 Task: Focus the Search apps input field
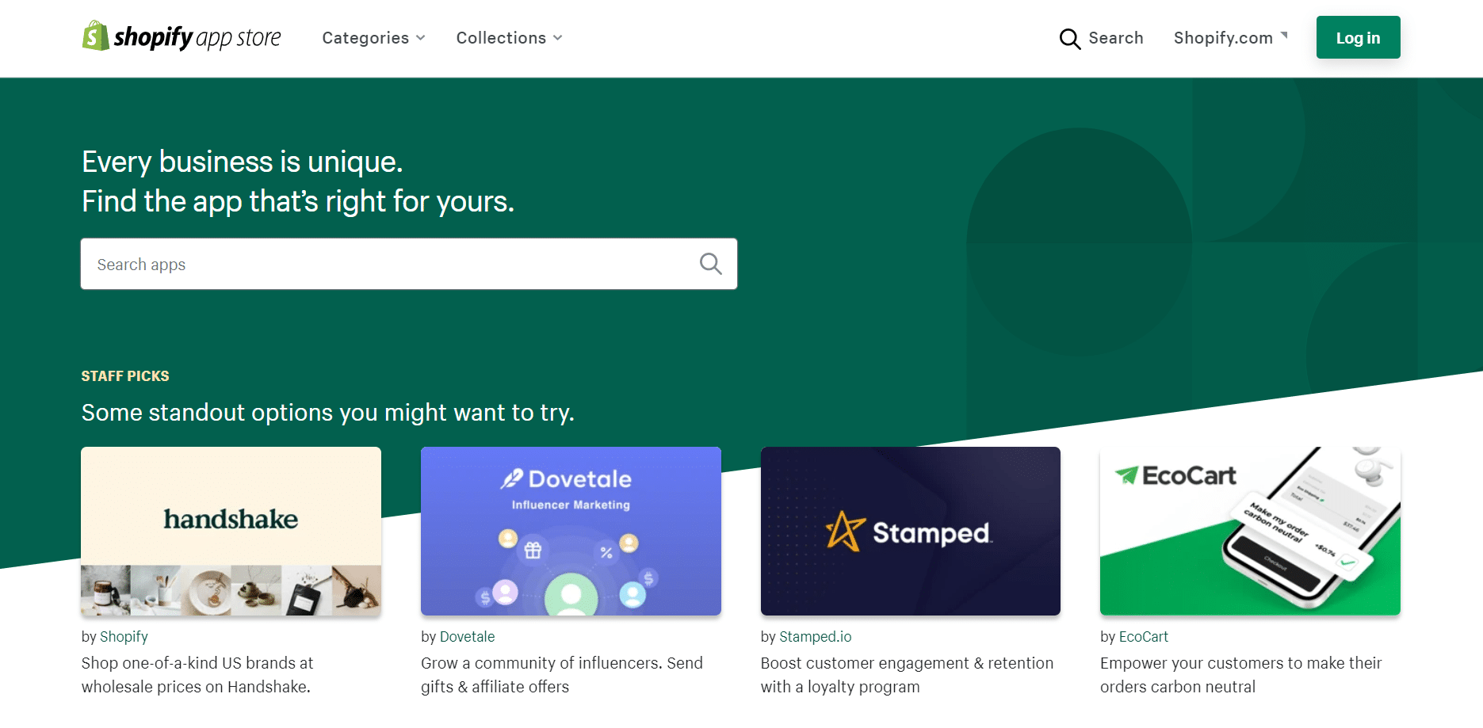[x=409, y=264]
